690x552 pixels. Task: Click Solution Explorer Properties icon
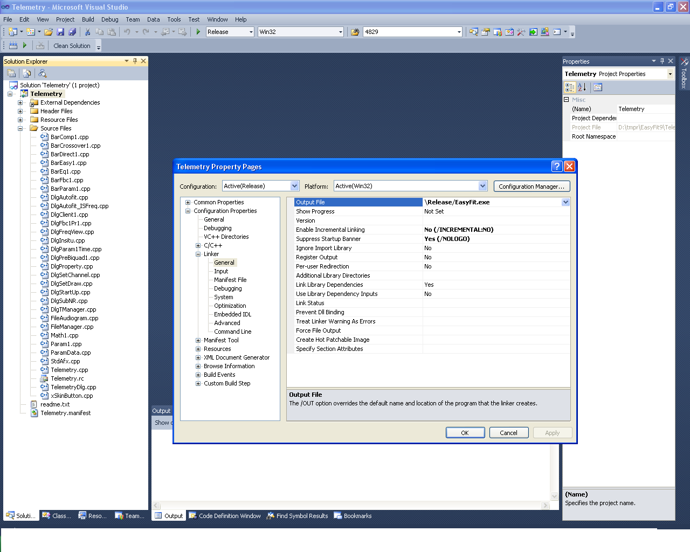coord(11,73)
